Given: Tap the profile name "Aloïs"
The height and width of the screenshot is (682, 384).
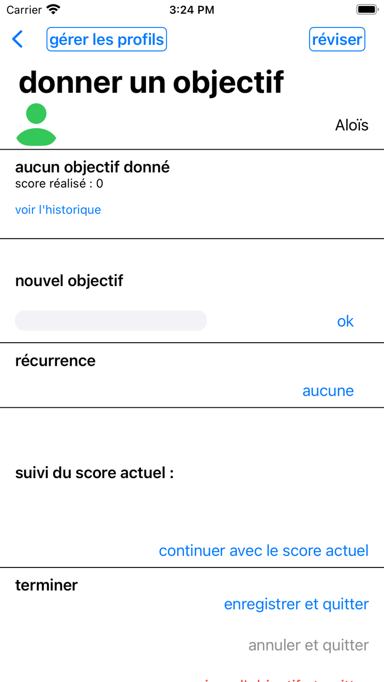Looking at the screenshot, I should [x=352, y=125].
